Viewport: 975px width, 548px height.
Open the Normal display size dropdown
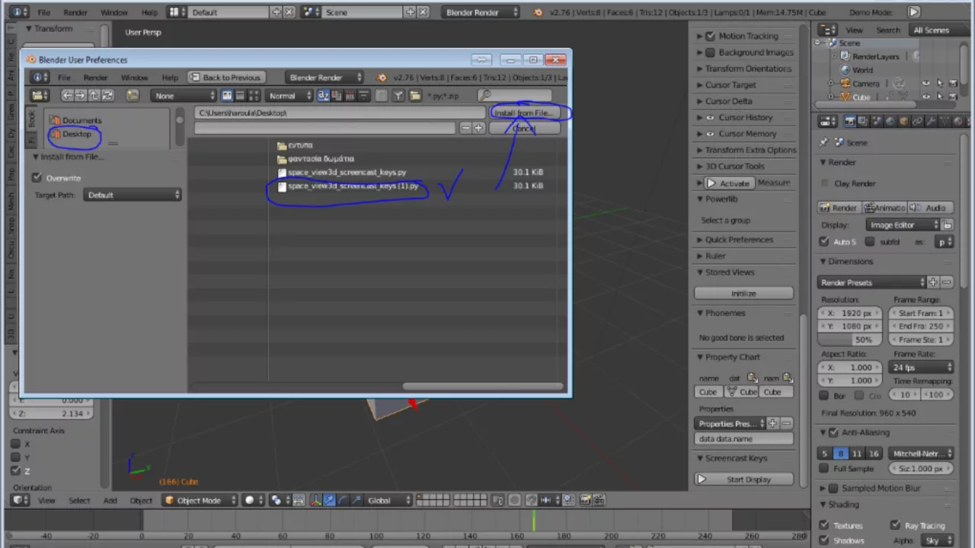[289, 95]
